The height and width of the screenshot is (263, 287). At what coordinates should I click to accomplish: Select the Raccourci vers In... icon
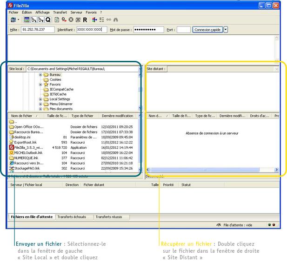(x=12, y=163)
